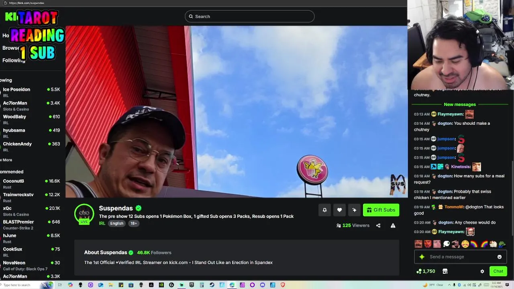Click the sparkle icon beside Gift Subs
Screen dimensions: 514x289
pos(354,210)
